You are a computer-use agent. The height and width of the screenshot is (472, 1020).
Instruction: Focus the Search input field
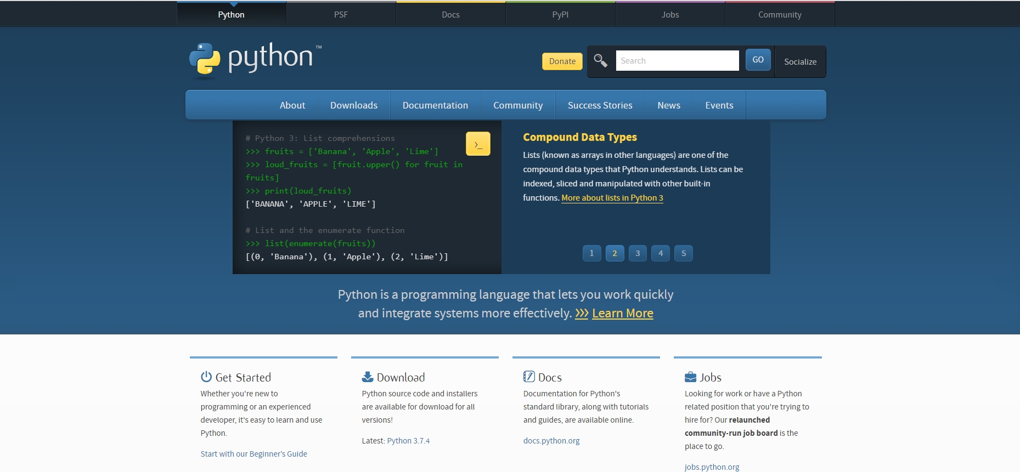[x=677, y=60]
